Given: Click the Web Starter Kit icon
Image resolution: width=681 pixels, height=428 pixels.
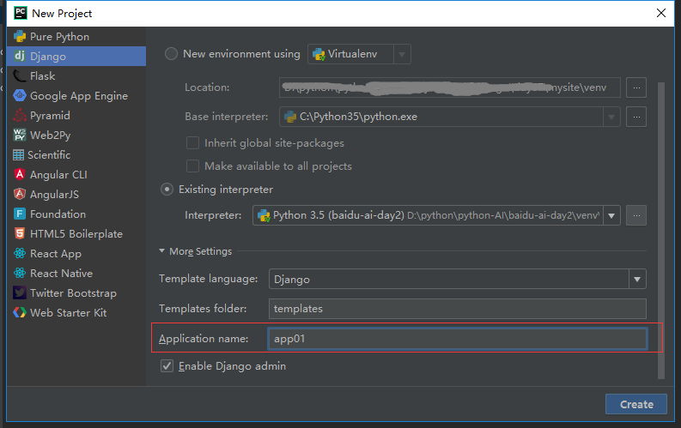Looking at the screenshot, I should coord(20,312).
